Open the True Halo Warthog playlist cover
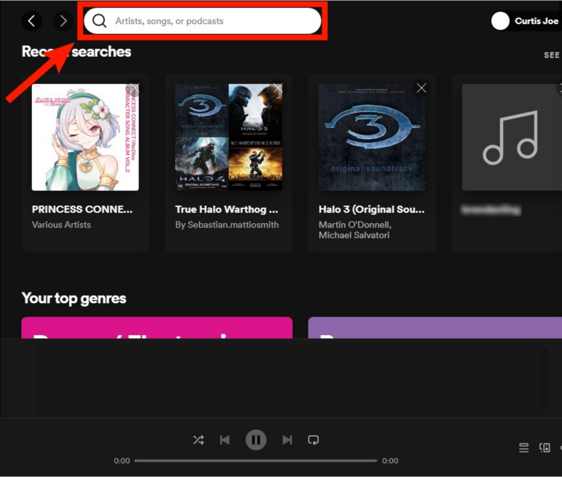Viewport: 562px width, 477px height. pos(229,137)
